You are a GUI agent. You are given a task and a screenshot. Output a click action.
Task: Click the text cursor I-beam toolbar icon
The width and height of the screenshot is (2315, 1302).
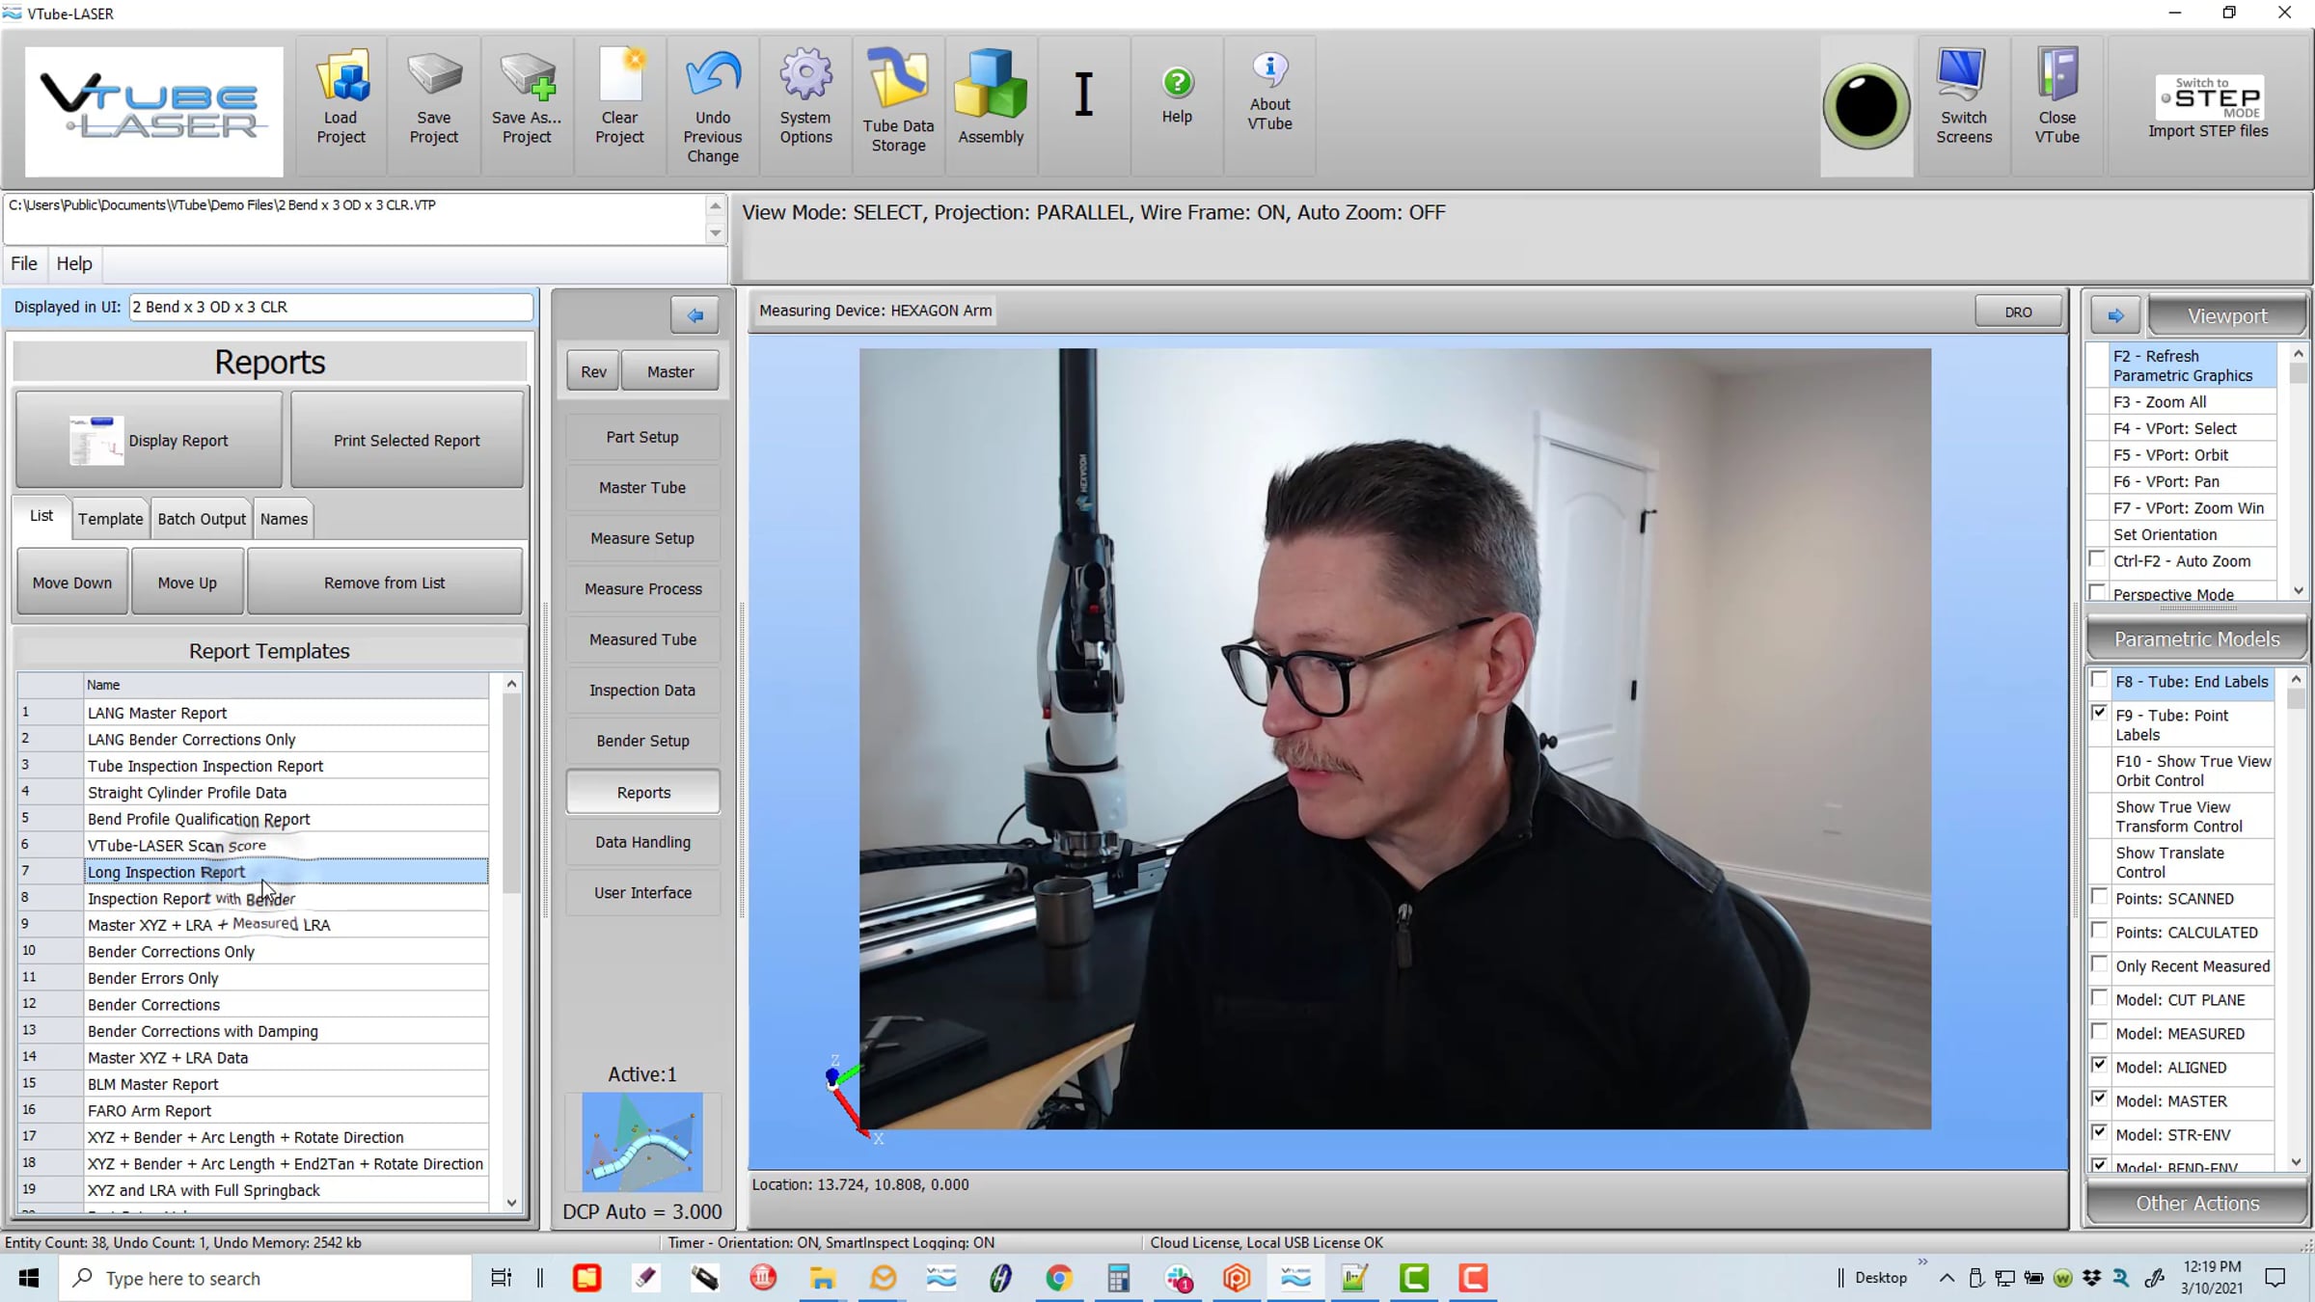coord(1084,95)
